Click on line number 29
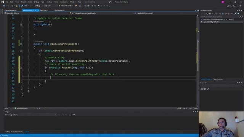The height and width of the screenshot is (137, 244). pos(13,61)
